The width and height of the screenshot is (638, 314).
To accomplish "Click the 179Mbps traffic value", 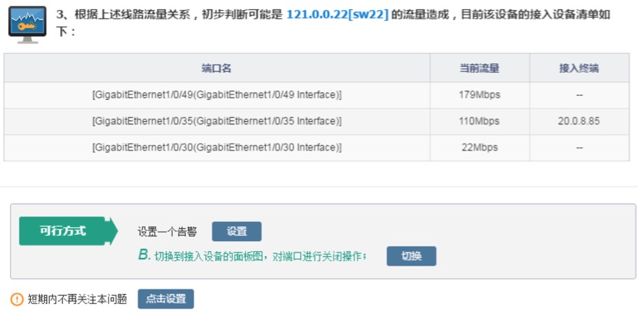I will pyautogui.click(x=479, y=95).
